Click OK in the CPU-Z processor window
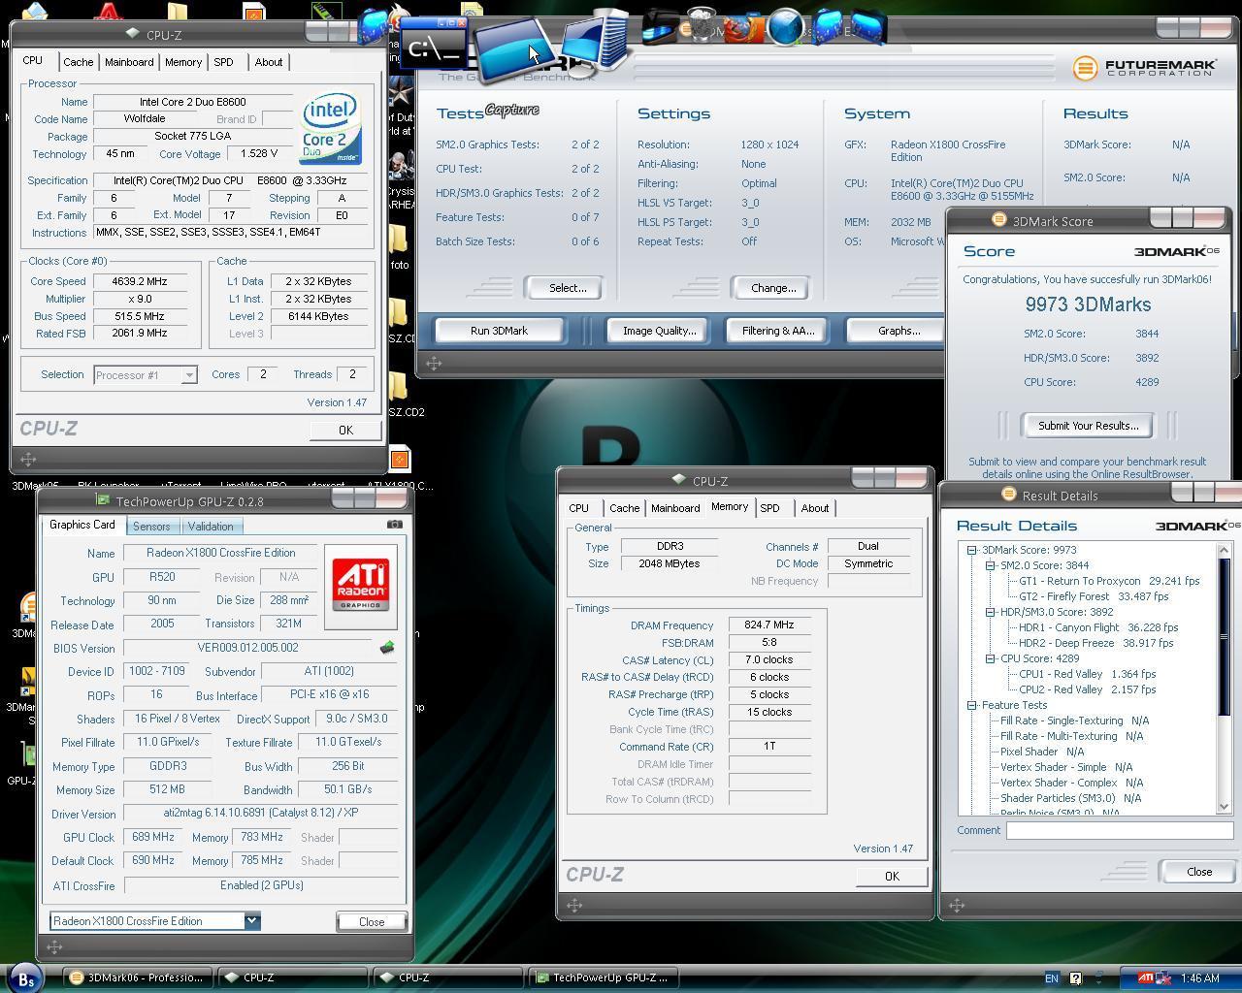Screen dimensions: 1242x993 pyautogui.click(x=345, y=430)
